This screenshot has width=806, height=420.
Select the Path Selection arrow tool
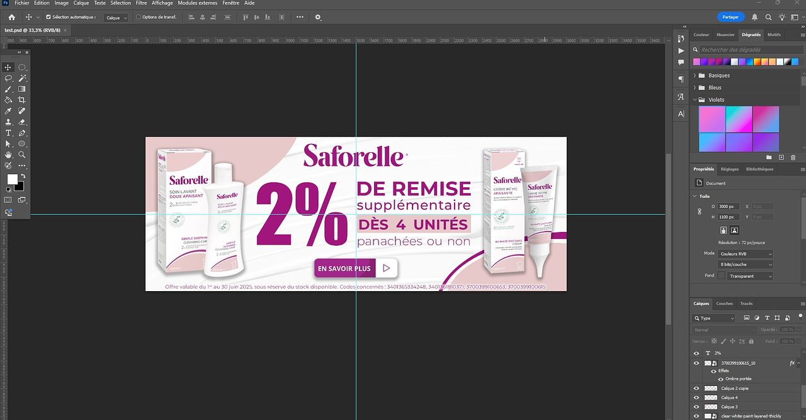9,144
